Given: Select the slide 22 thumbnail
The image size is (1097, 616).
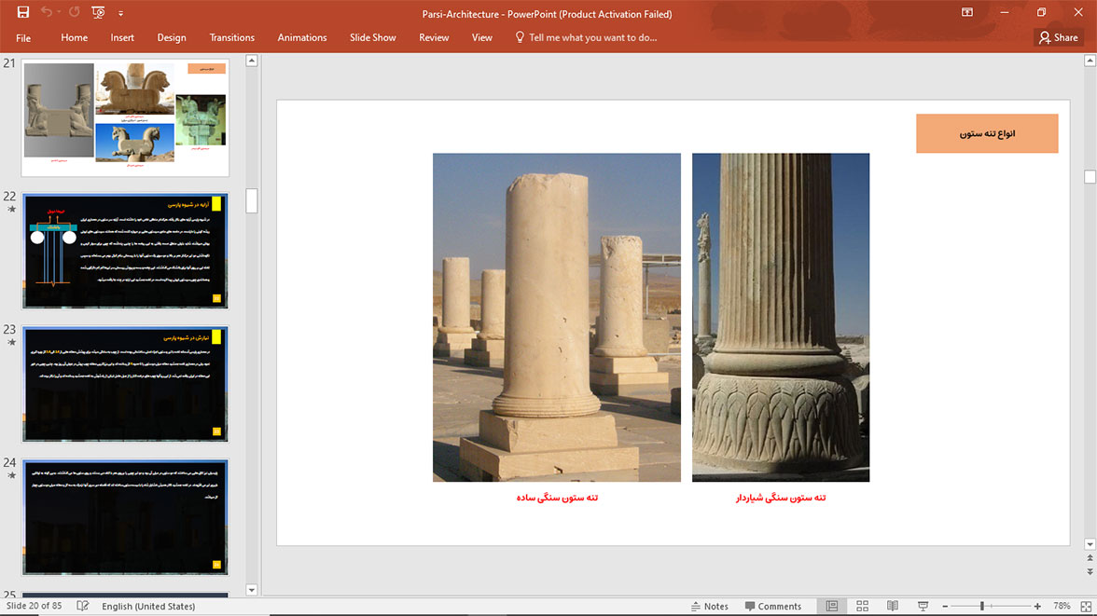Looking at the screenshot, I should pos(125,251).
